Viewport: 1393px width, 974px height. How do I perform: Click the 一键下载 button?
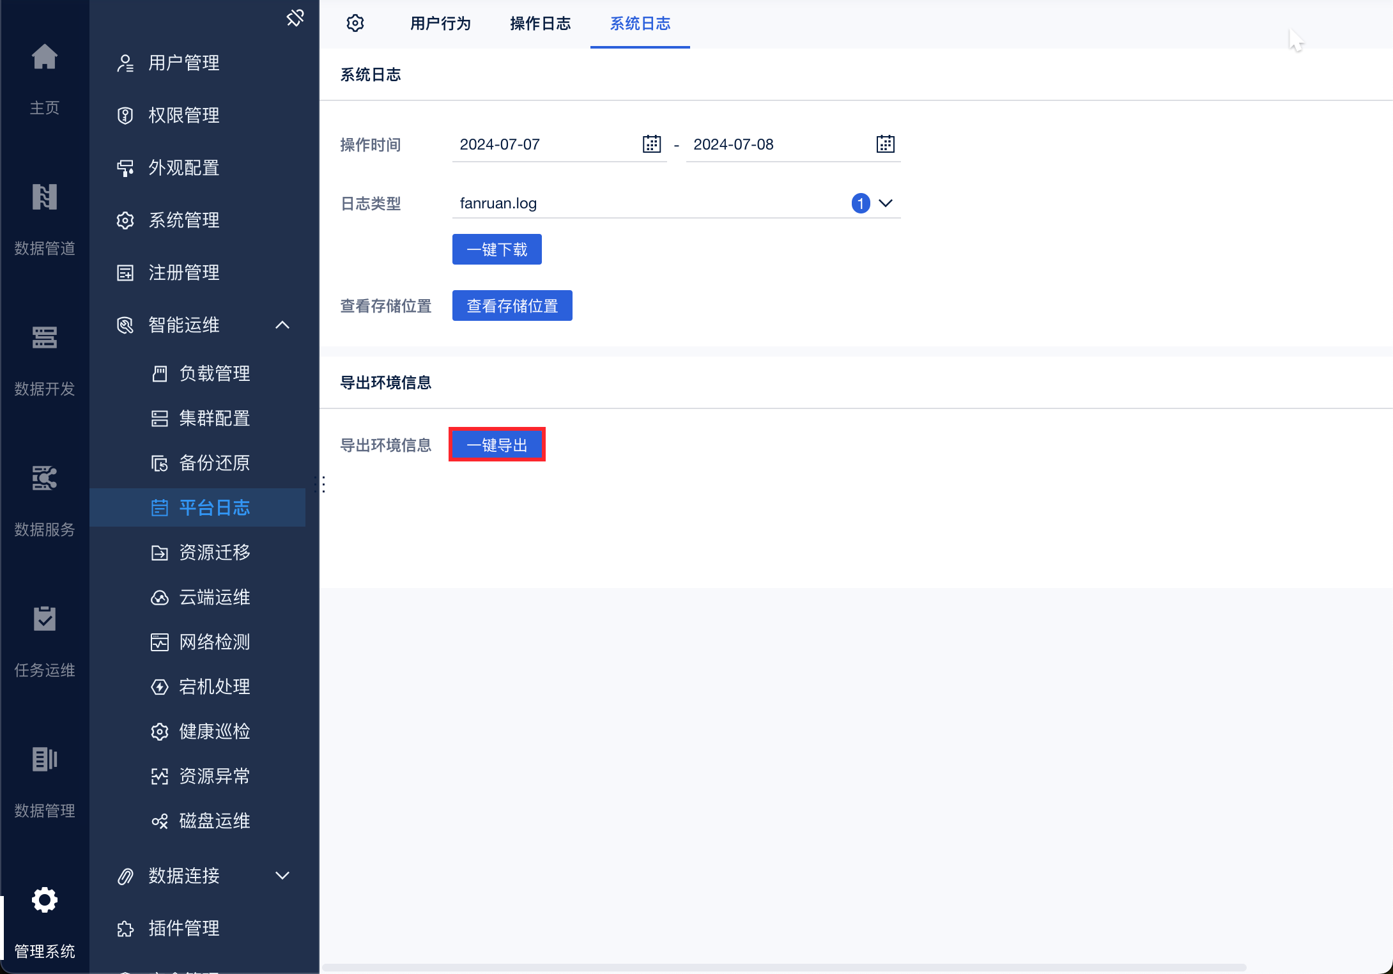click(x=496, y=249)
